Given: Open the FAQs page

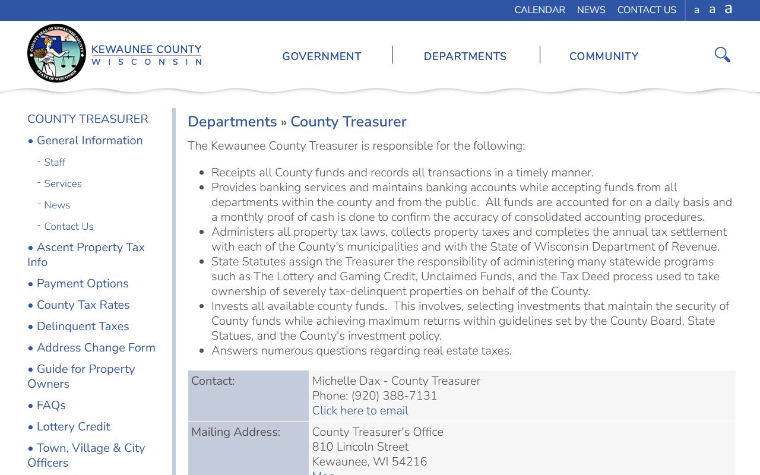Looking at the screenshot, I should [51, 406].
